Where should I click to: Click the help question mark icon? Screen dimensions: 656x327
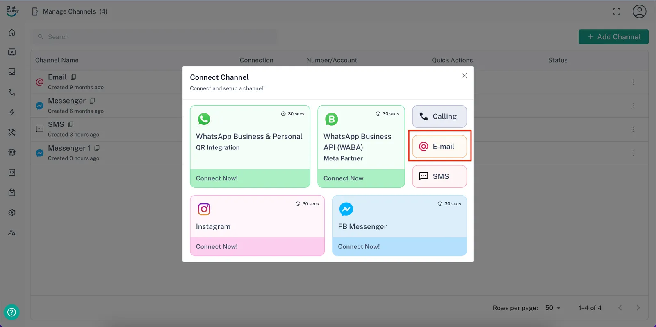12,312
